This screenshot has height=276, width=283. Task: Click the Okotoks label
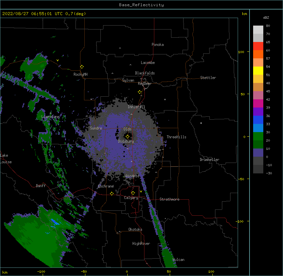tap(135, 229)
